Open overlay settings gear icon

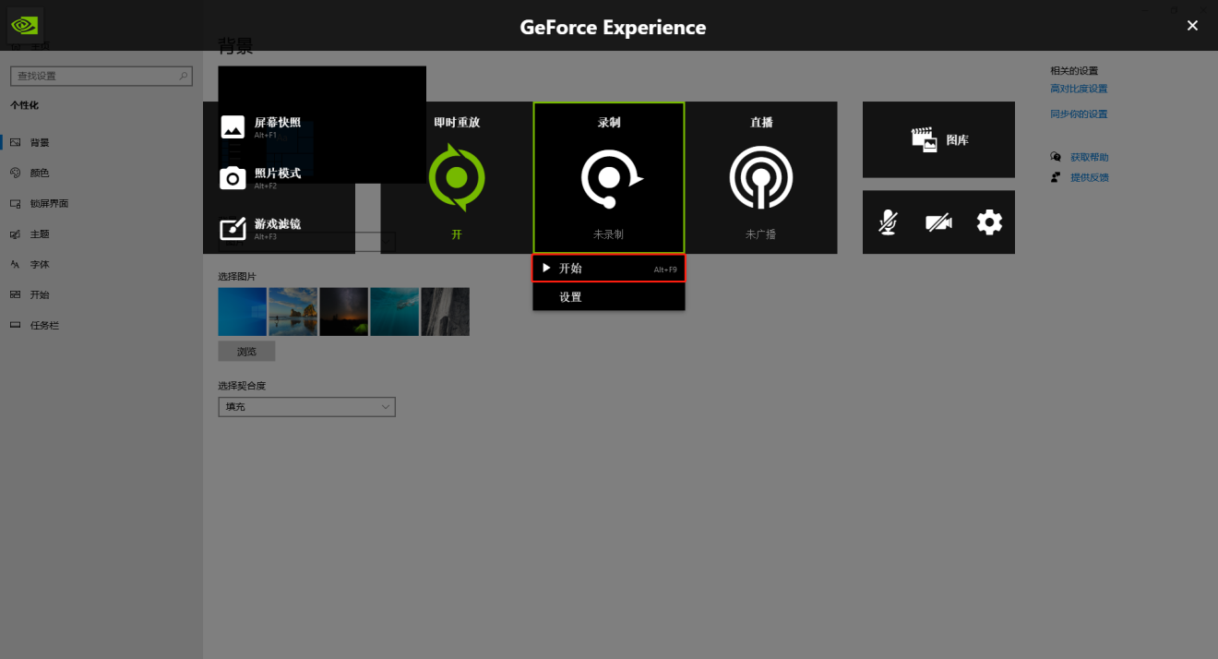point(989,222)
